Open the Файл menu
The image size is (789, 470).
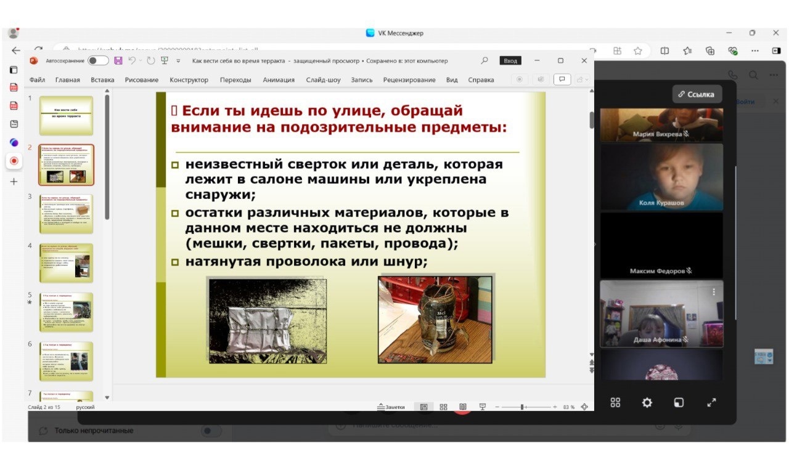pyautogui.click(x=37, y=79)
